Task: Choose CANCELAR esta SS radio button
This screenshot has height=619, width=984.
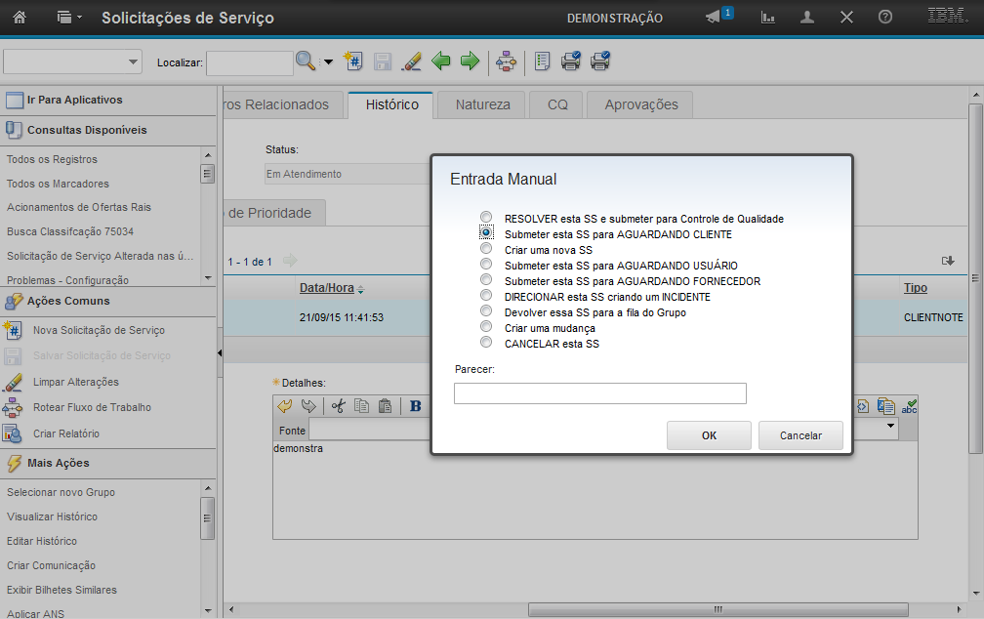Action: tap(486, 344)
